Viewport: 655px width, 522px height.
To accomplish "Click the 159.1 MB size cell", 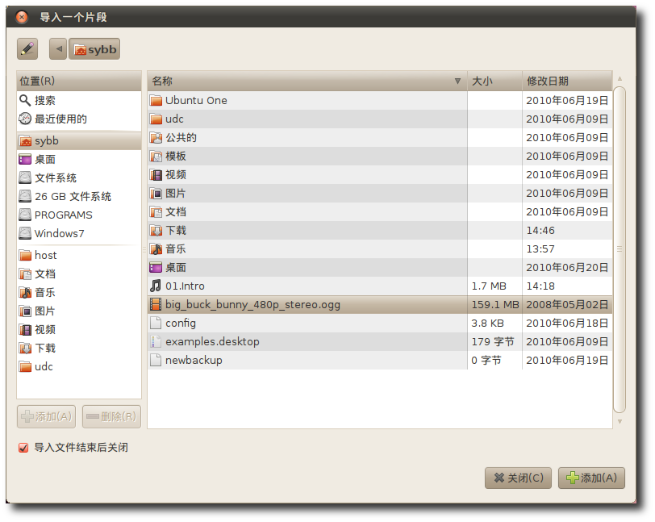I will pyautogui.click(x=495, y=304).
